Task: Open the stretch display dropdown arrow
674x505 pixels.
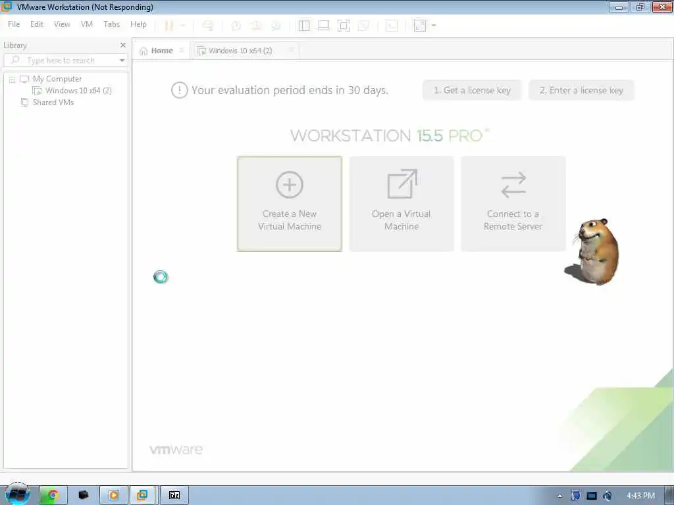Action: click(434, 26)
